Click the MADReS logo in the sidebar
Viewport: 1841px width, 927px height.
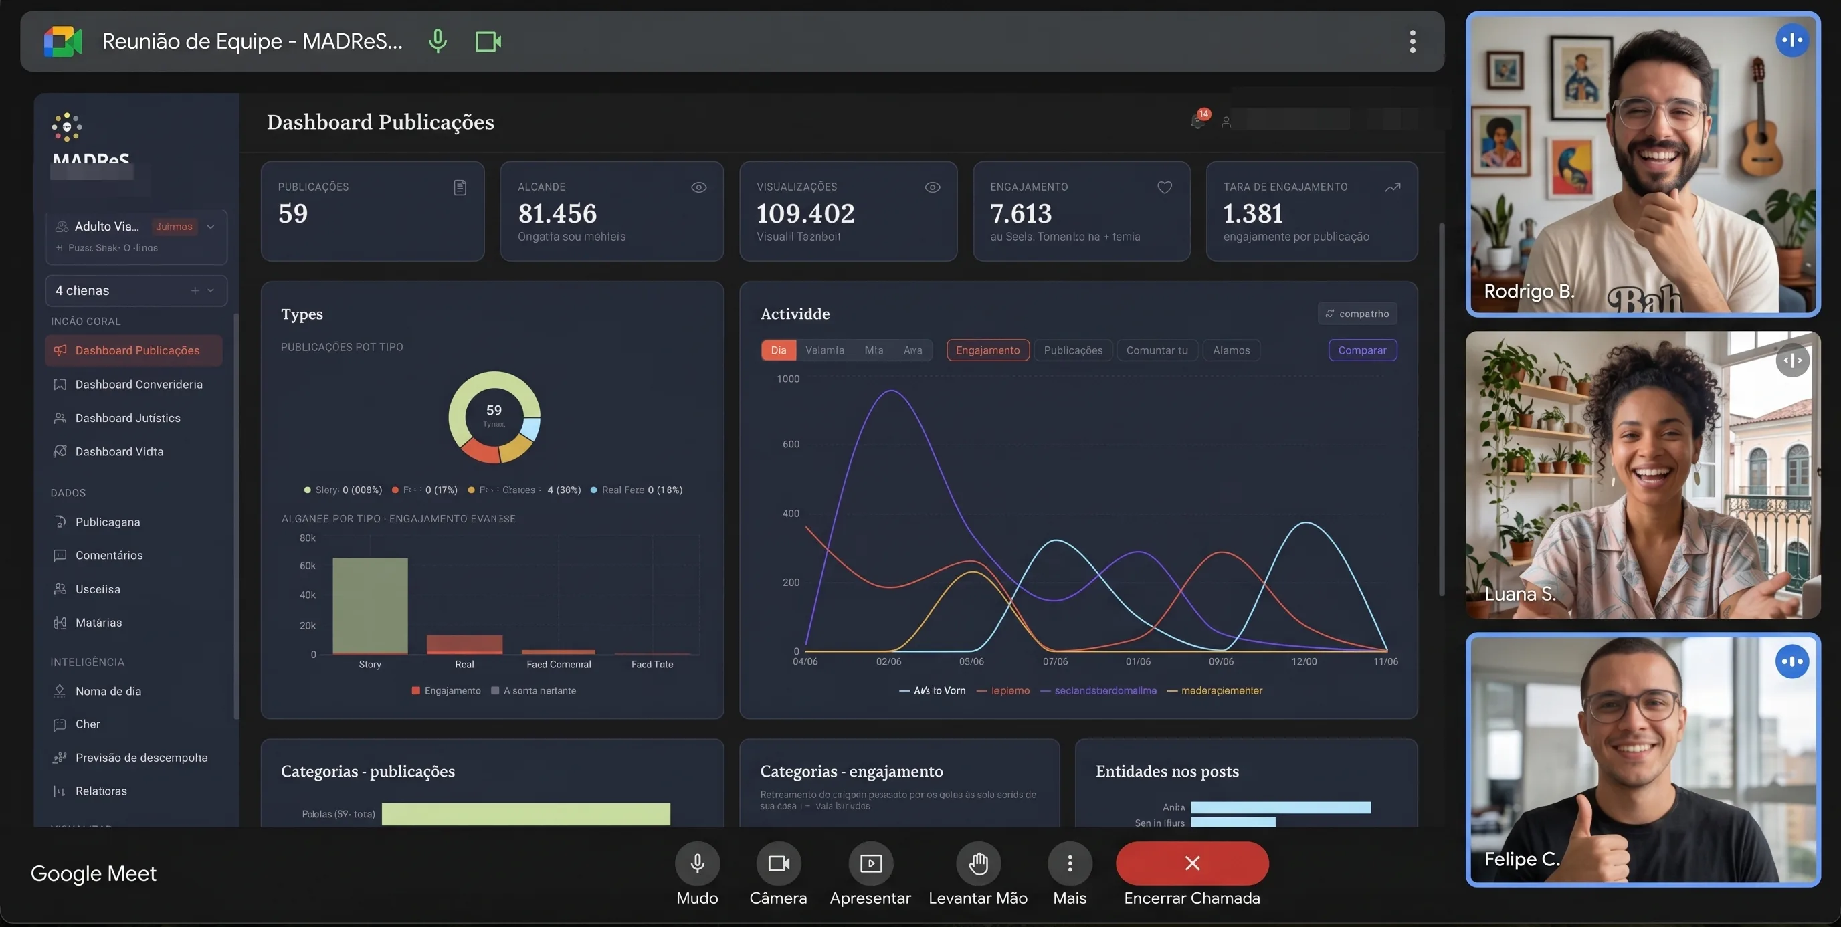coord(66,127)
